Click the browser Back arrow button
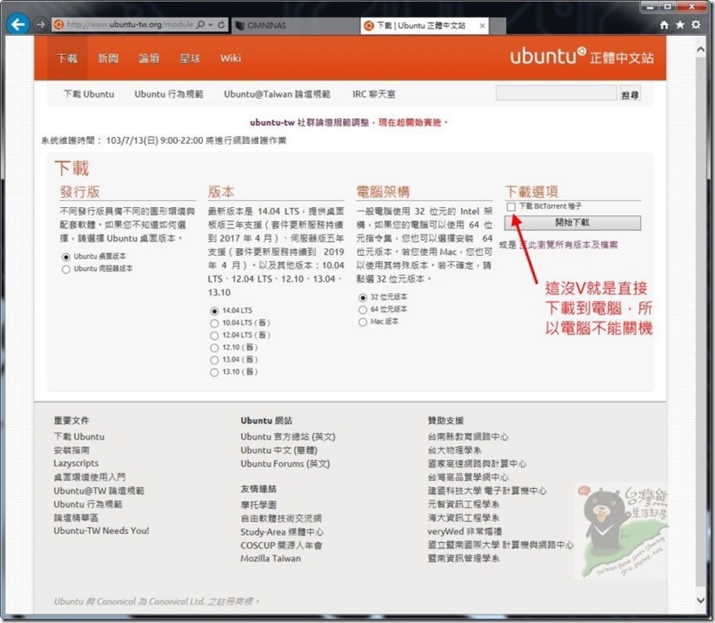 19,24
